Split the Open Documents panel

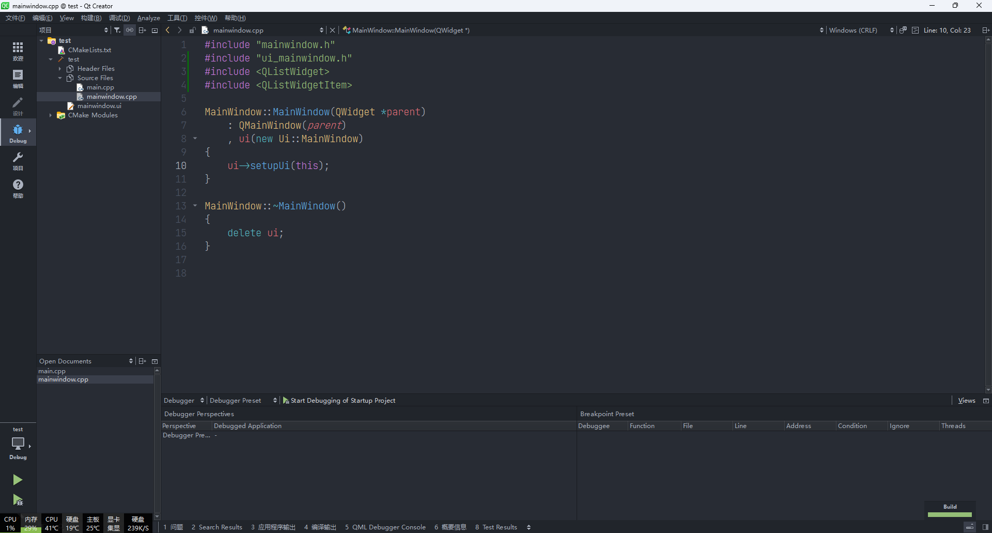143,361
